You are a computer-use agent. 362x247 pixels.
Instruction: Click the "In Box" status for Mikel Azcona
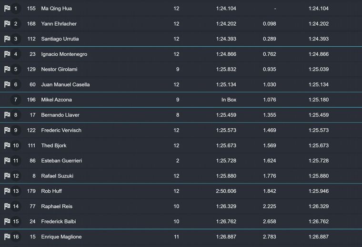229,100
